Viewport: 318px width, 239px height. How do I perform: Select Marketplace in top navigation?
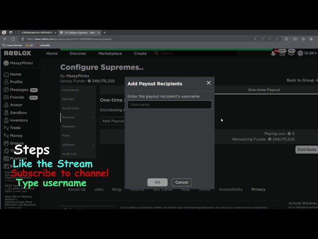click(110, 53)
